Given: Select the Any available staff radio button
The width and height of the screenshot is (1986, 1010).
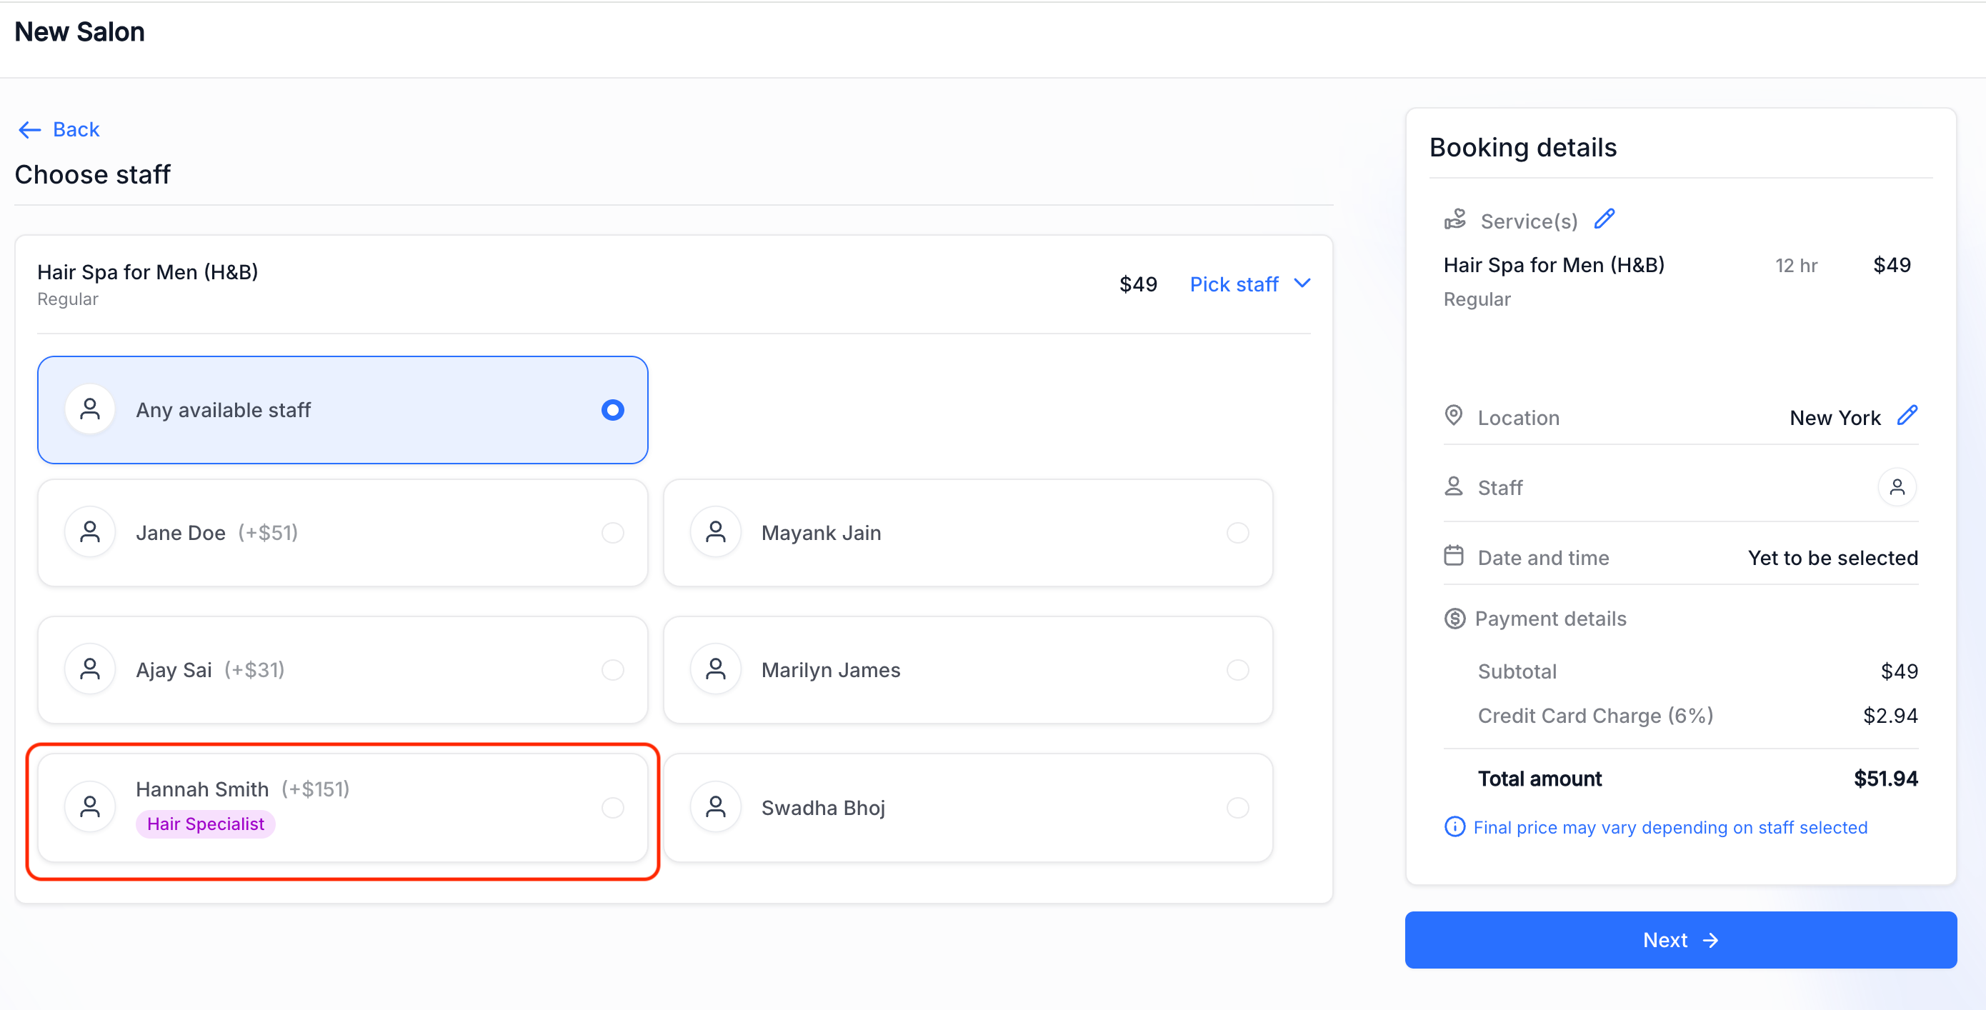Looking at the screenshot, I should click(613, 409).
